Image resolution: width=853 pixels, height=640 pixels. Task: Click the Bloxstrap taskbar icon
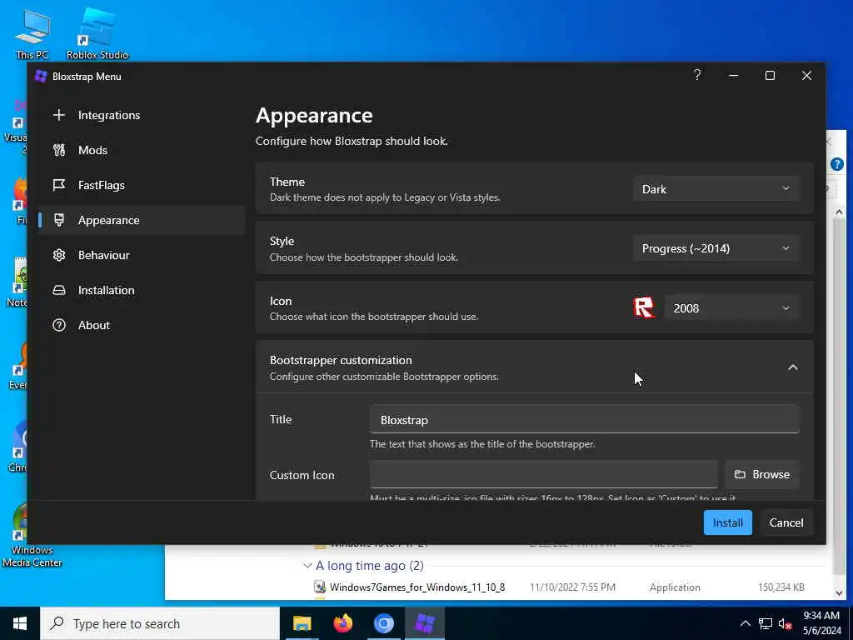coord(424,623)
